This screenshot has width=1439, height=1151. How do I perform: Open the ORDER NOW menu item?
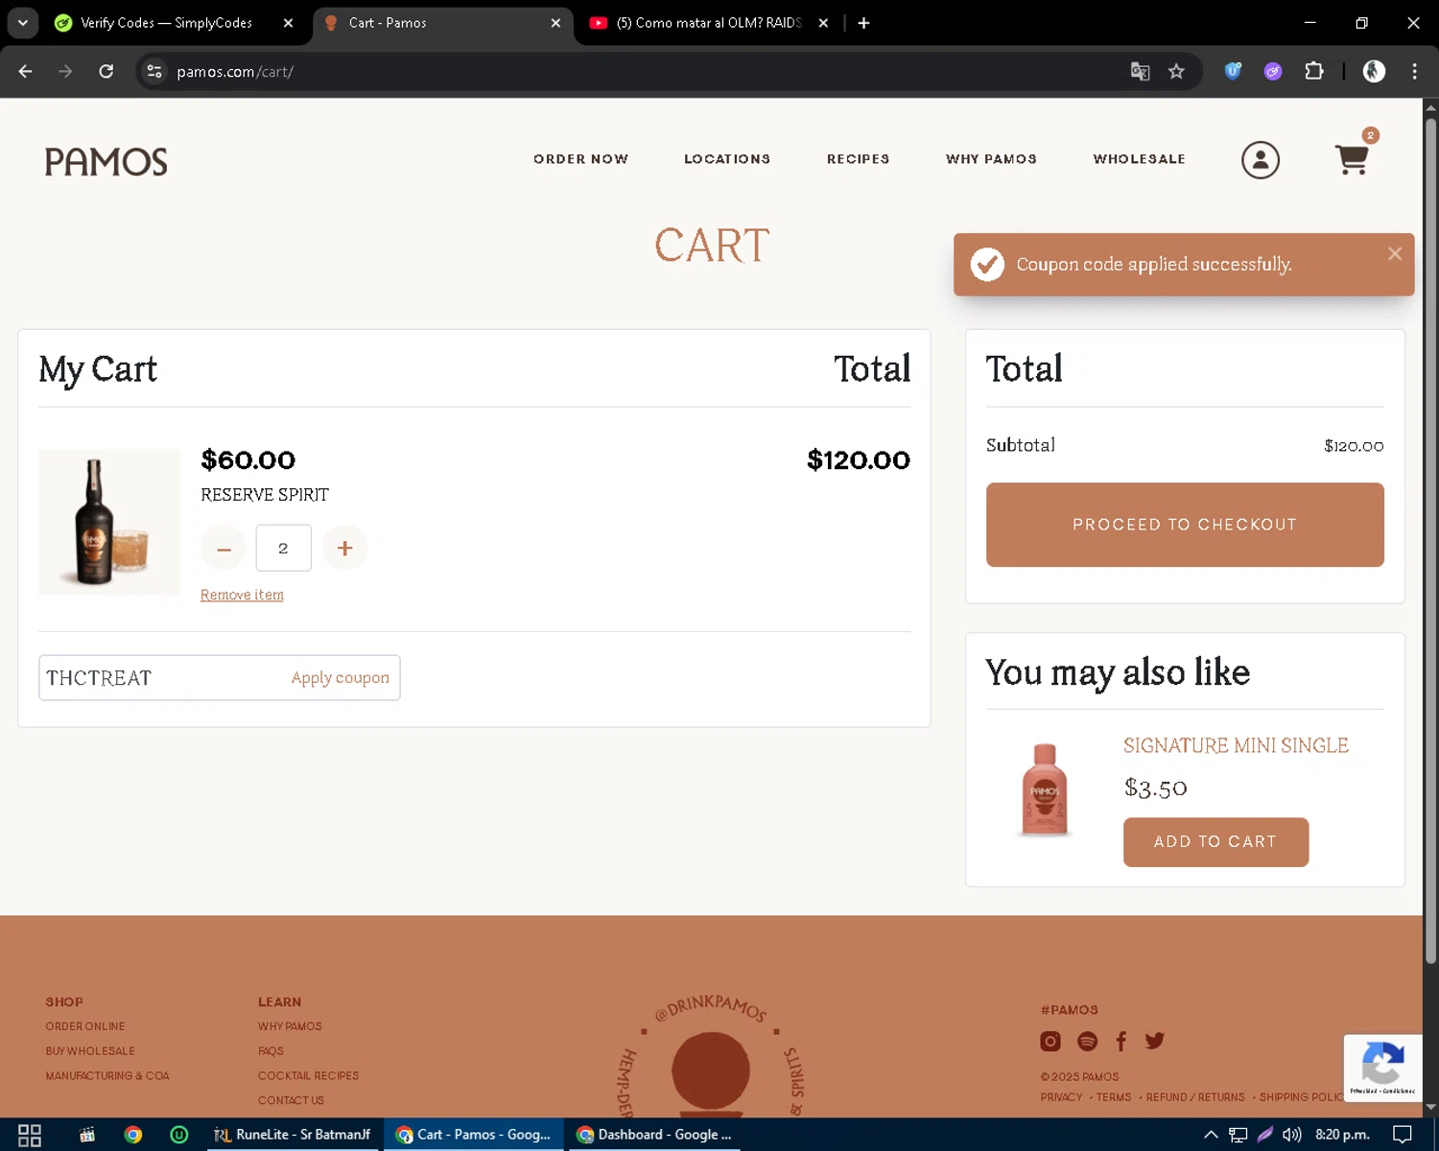[581, 159]
